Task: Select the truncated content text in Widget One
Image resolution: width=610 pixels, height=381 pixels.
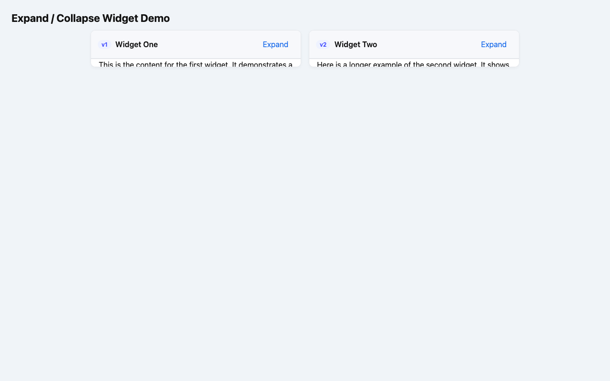Action: pos(195,64)
